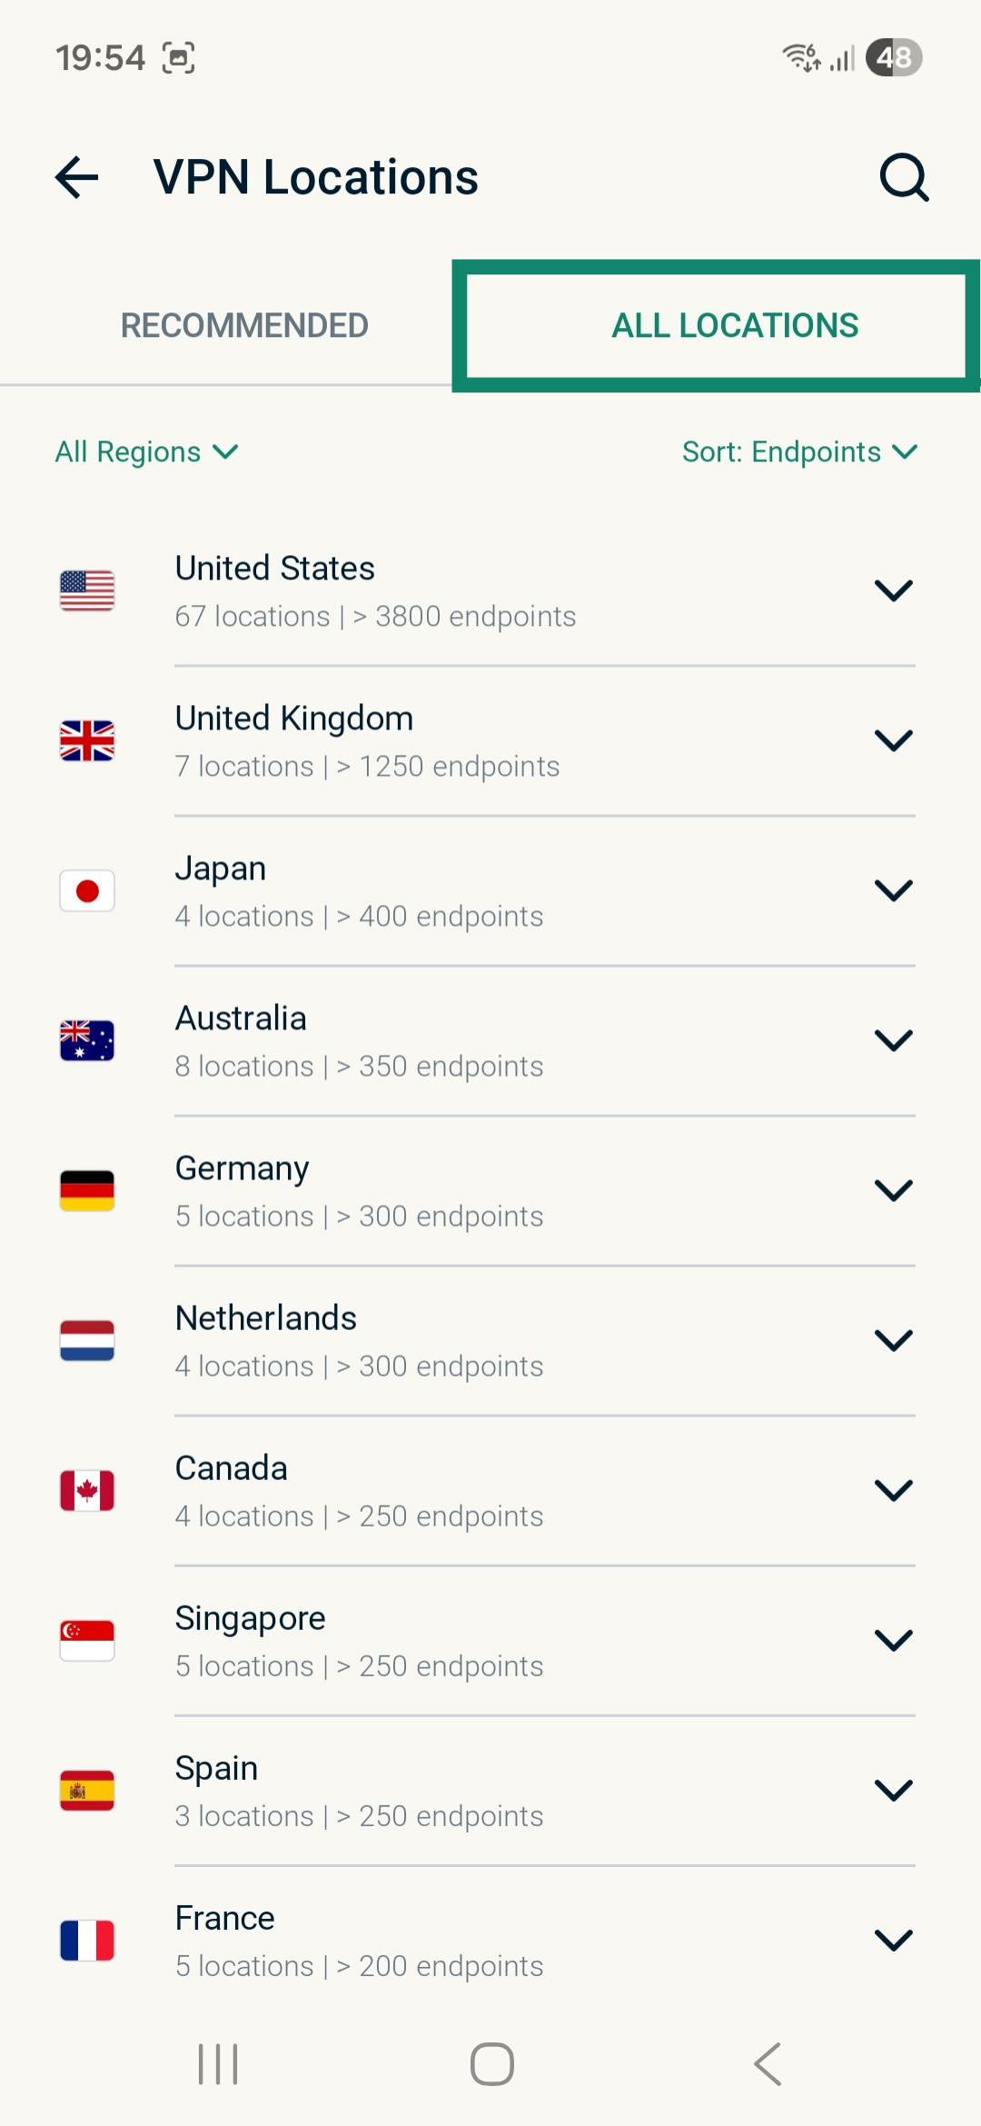
Task: Tap the Singapore flag icon
Action: [87, 1640]
